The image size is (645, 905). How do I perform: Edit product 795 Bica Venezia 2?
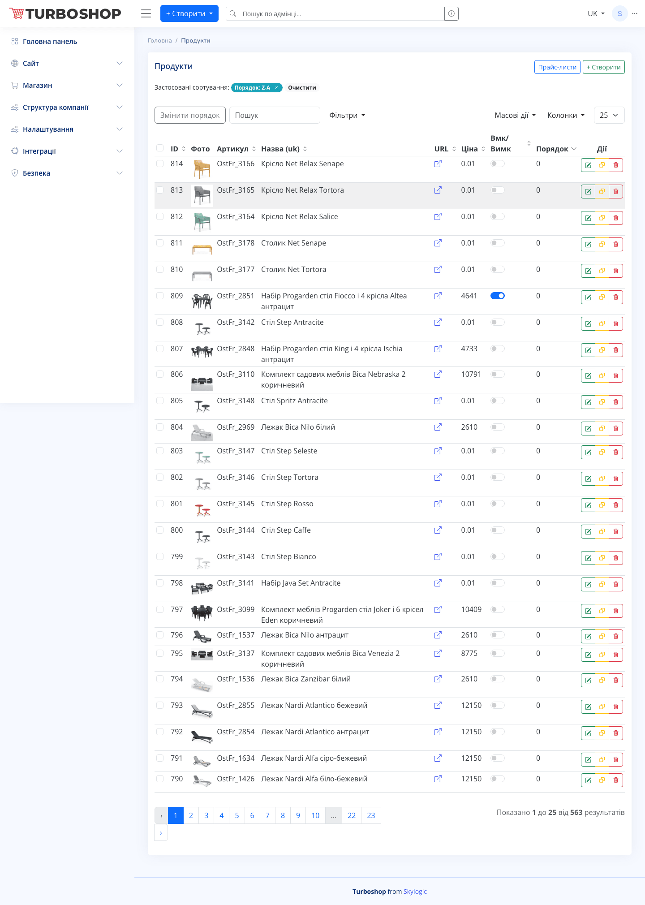click(x=588, y=655)
